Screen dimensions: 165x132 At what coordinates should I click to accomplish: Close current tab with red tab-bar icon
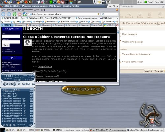[117, 25]
